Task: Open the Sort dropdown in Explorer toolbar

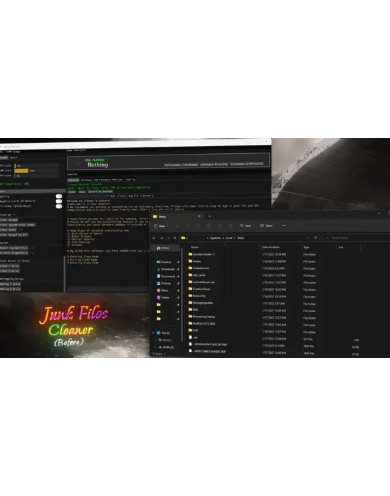Action: [x=247, y=225]
